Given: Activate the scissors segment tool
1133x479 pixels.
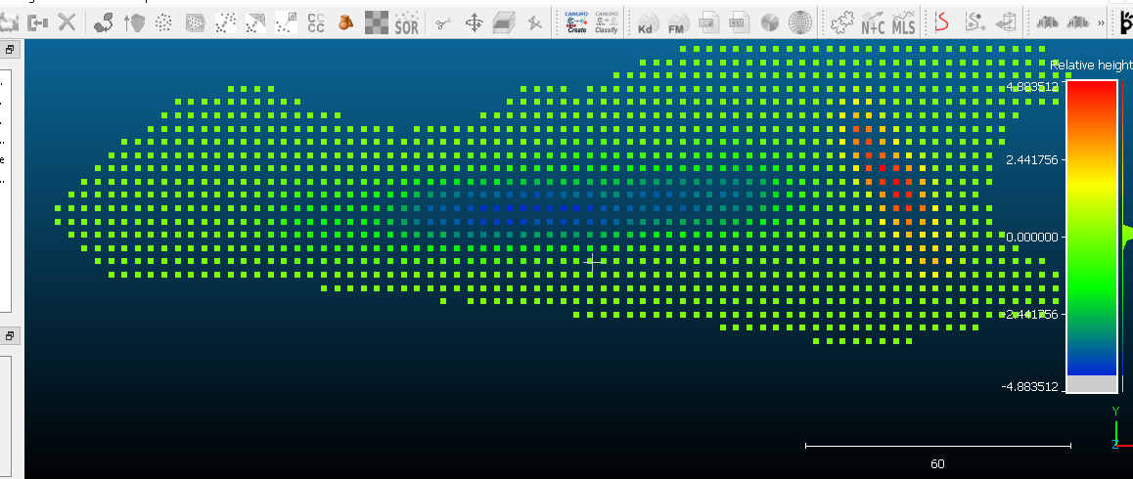Looking at the screenshot, I should (x=443, y=23).
